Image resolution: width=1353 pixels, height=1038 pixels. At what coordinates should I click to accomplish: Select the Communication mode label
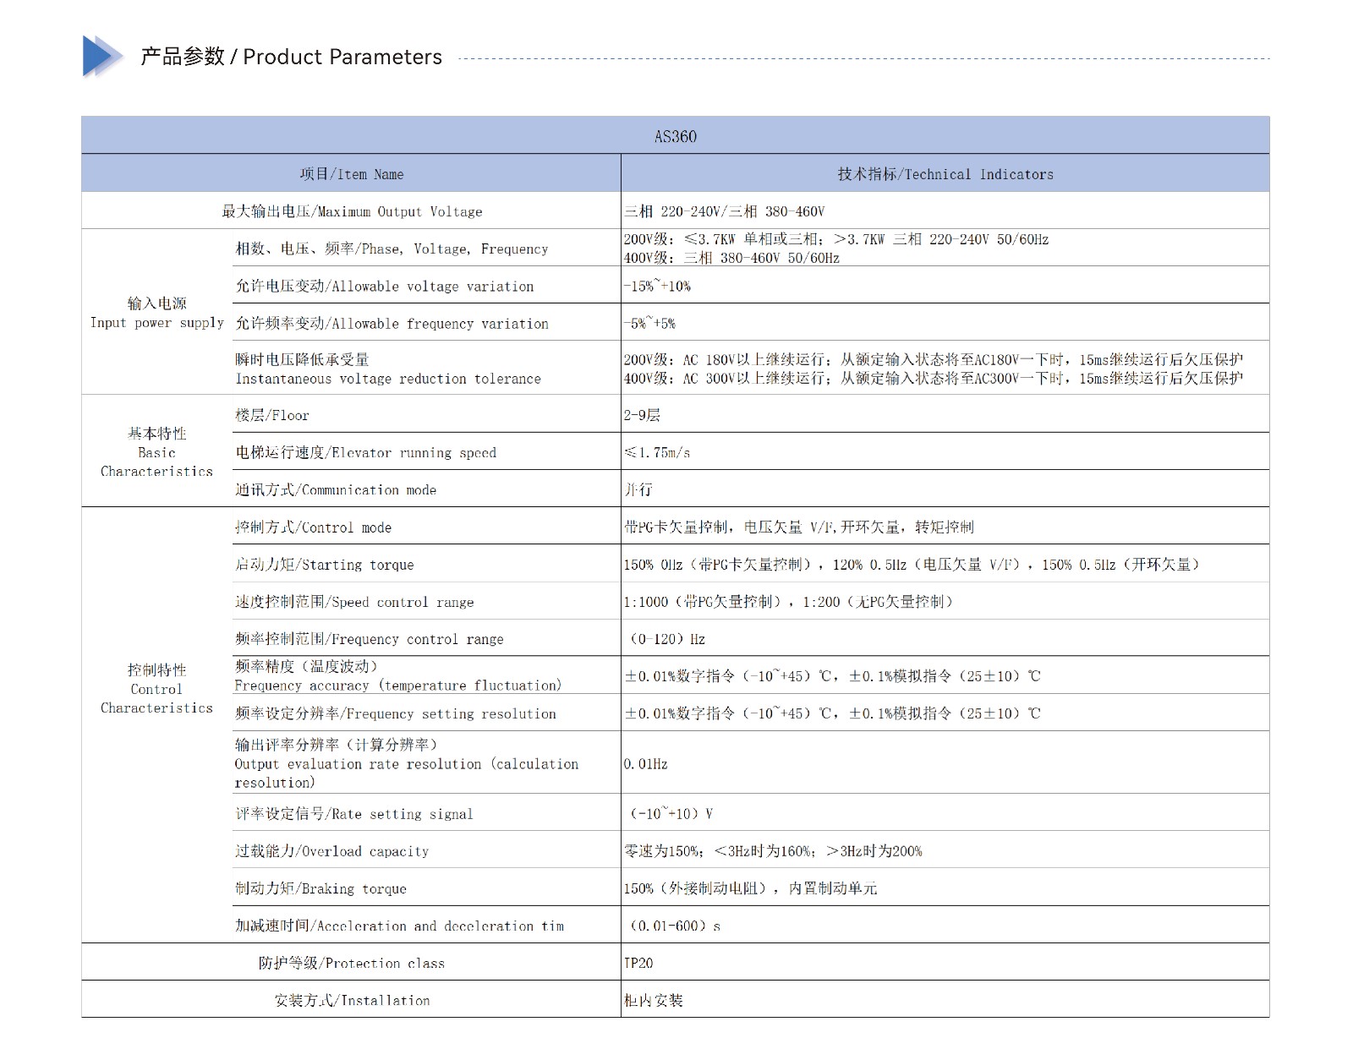coord(336,489)
